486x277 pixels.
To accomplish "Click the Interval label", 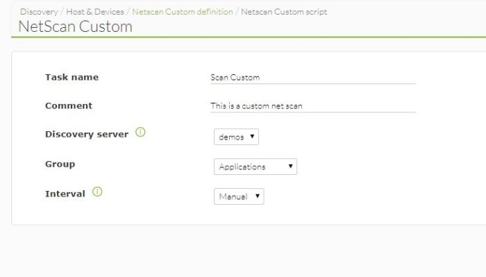I will pyautogui.click(x=65, y=194).
